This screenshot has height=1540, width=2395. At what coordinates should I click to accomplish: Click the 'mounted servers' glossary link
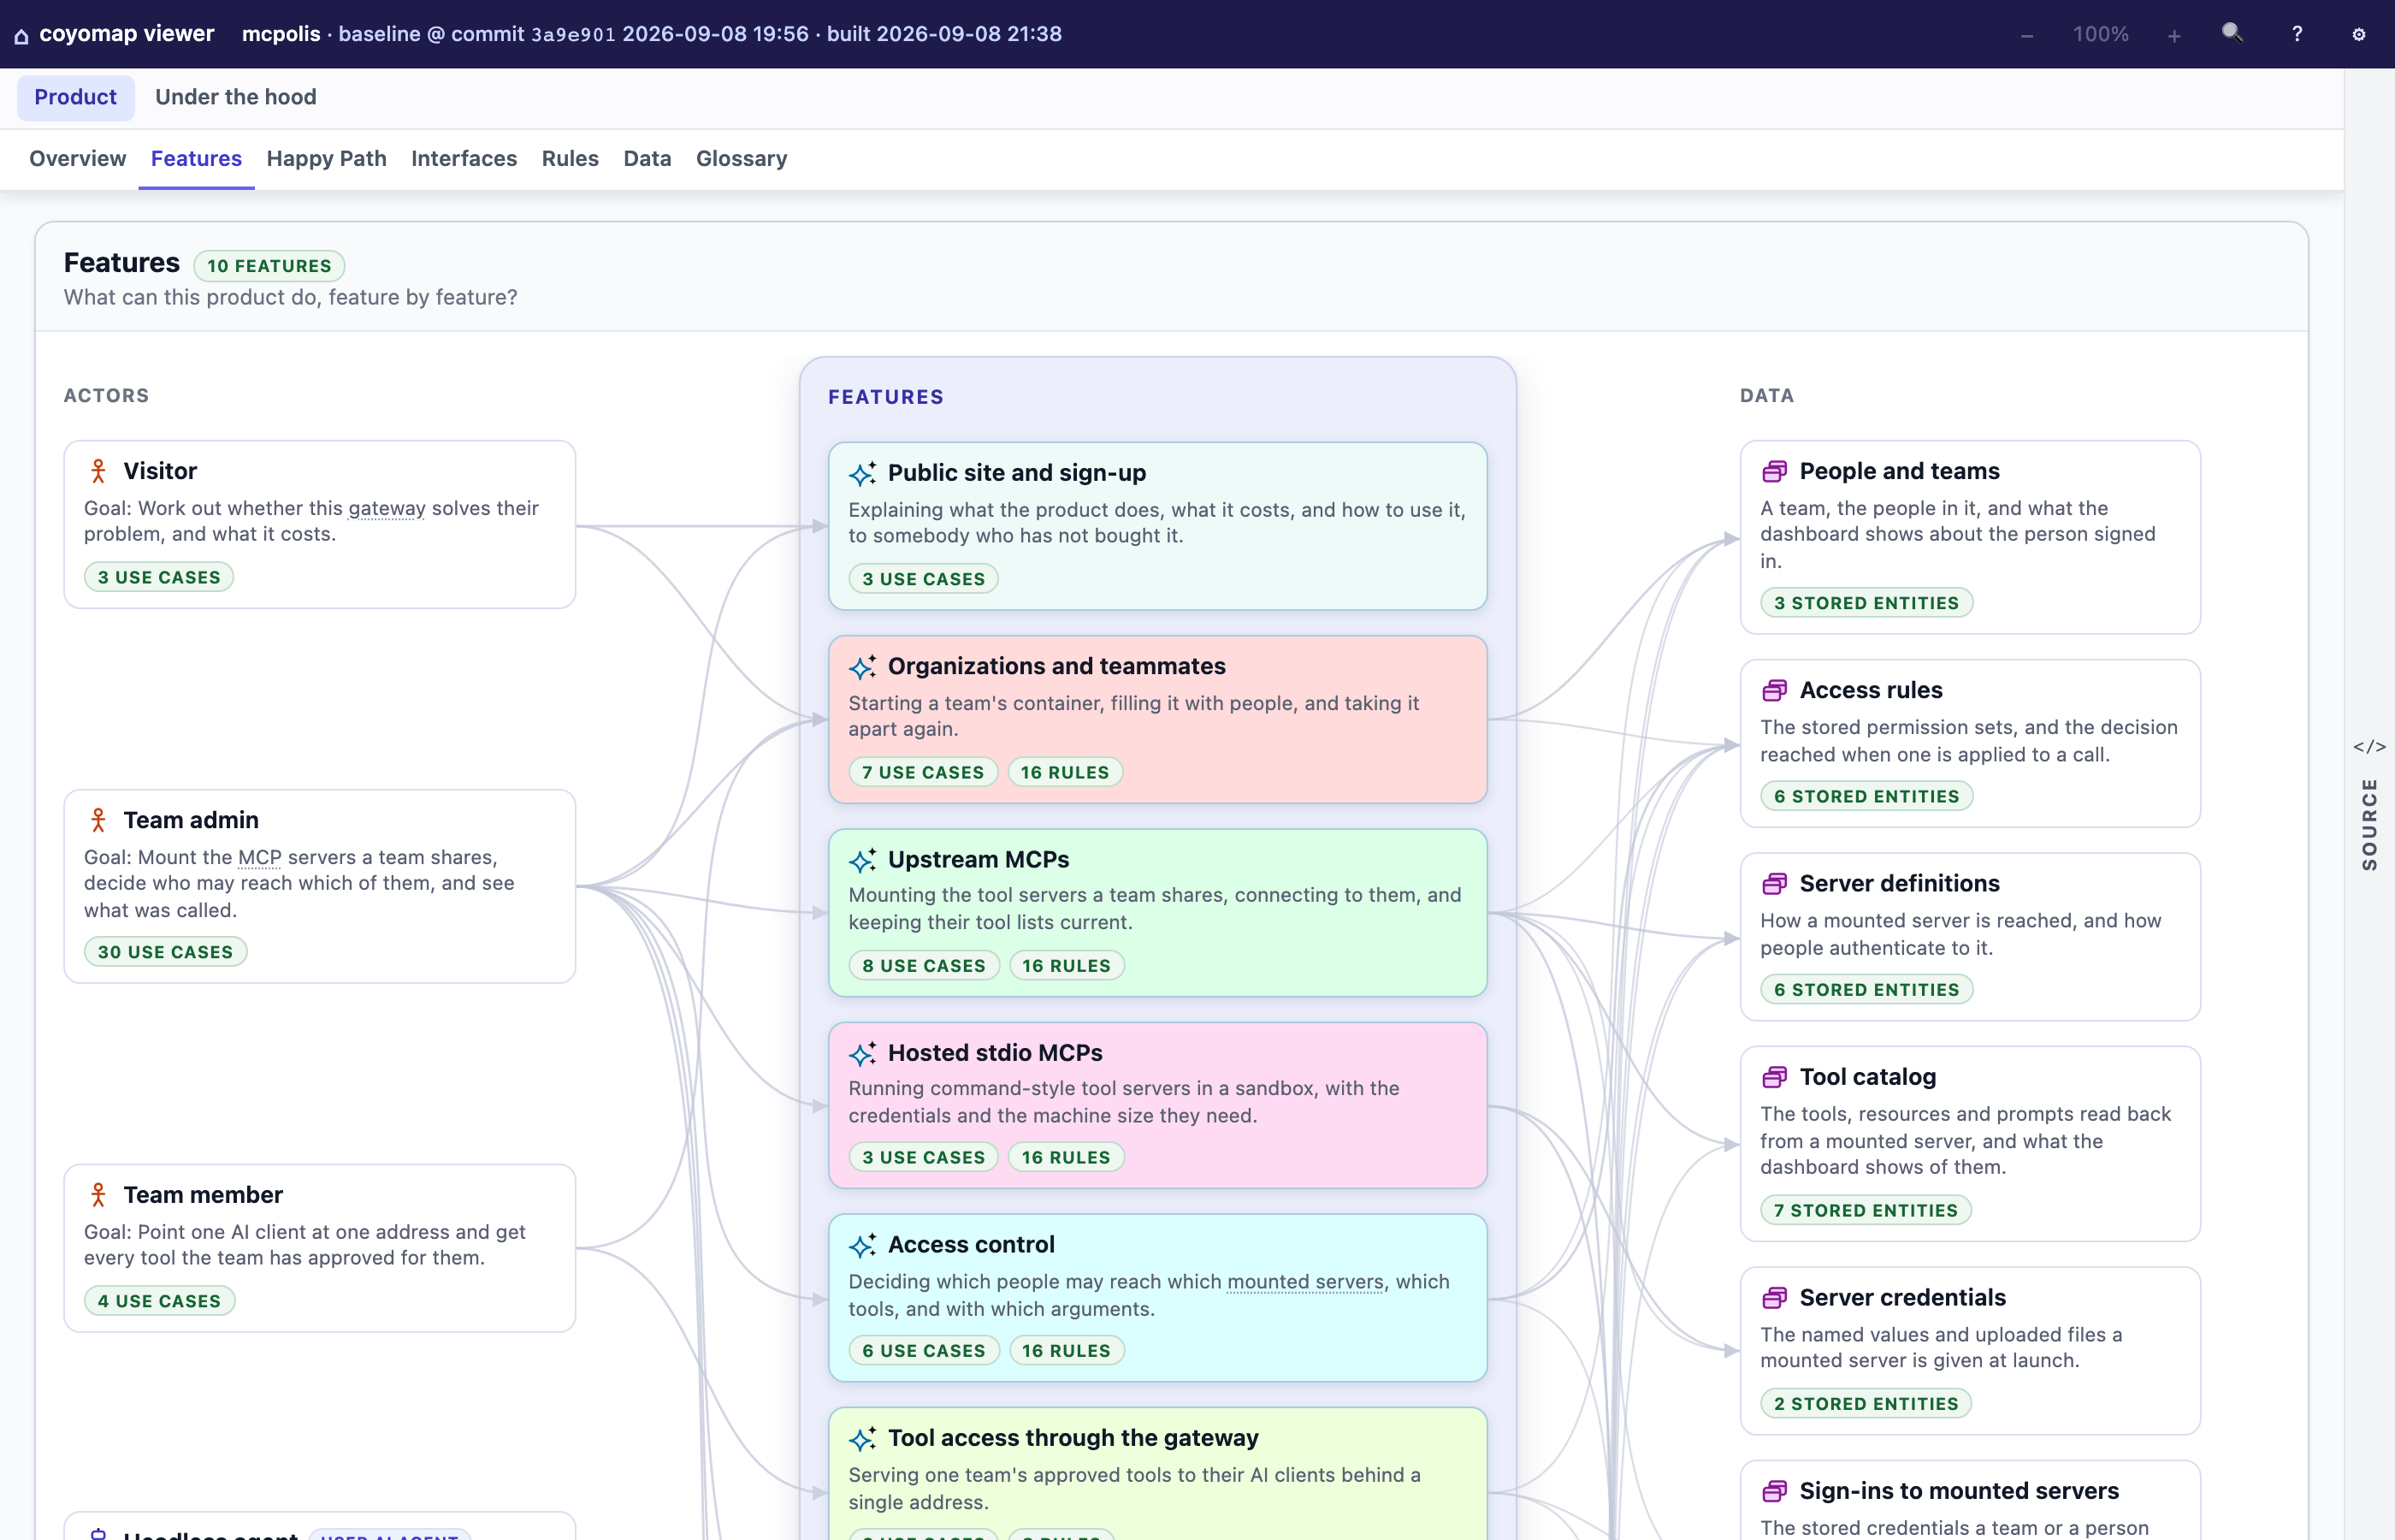coord(1304,1282)
